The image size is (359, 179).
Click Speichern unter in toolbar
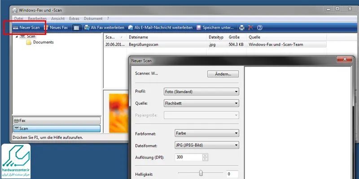pyautogui.click(x=215, y=28)
